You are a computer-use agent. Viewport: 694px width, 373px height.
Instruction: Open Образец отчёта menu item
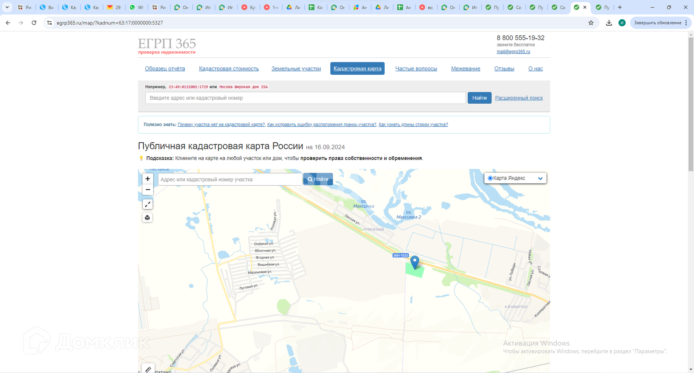[x=165, y=69]
